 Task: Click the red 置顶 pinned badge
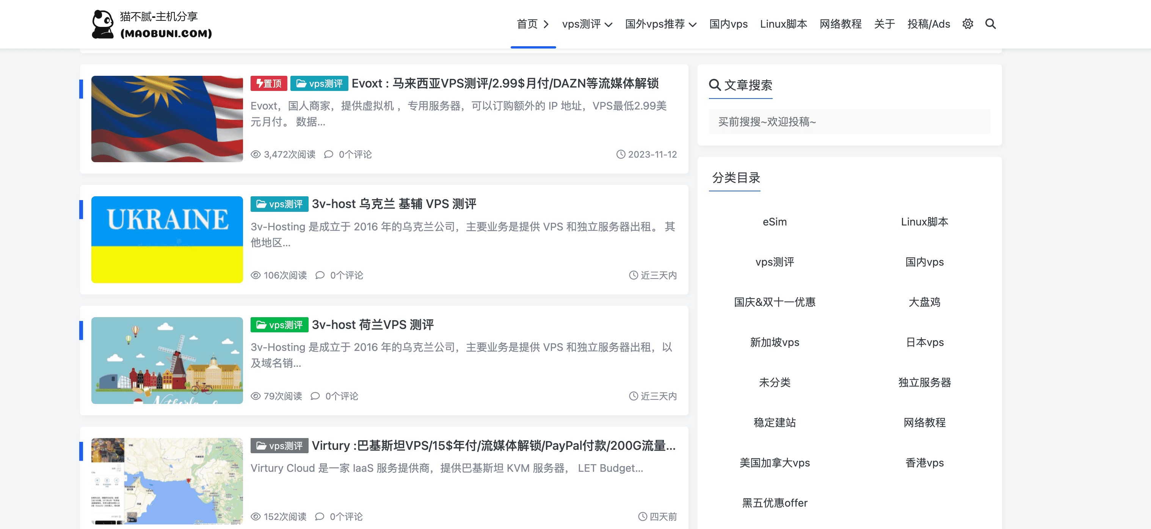click(x=268, y=83)
